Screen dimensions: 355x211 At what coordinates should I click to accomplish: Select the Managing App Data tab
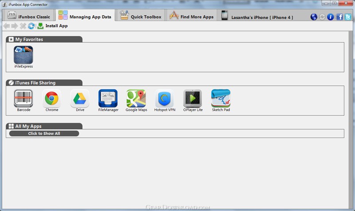[x=85, y=15]
